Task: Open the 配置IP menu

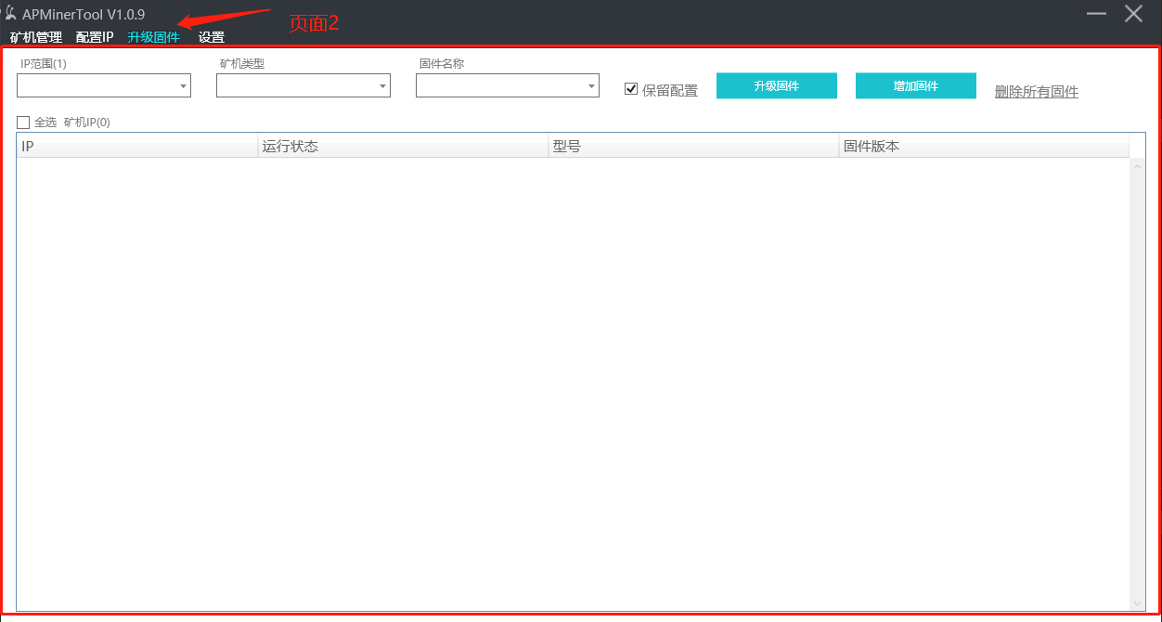Action: pos(93,37)
